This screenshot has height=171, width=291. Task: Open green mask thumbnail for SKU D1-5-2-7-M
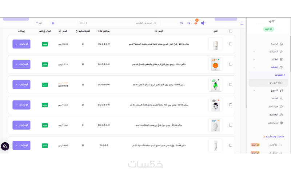click(215, 84)
